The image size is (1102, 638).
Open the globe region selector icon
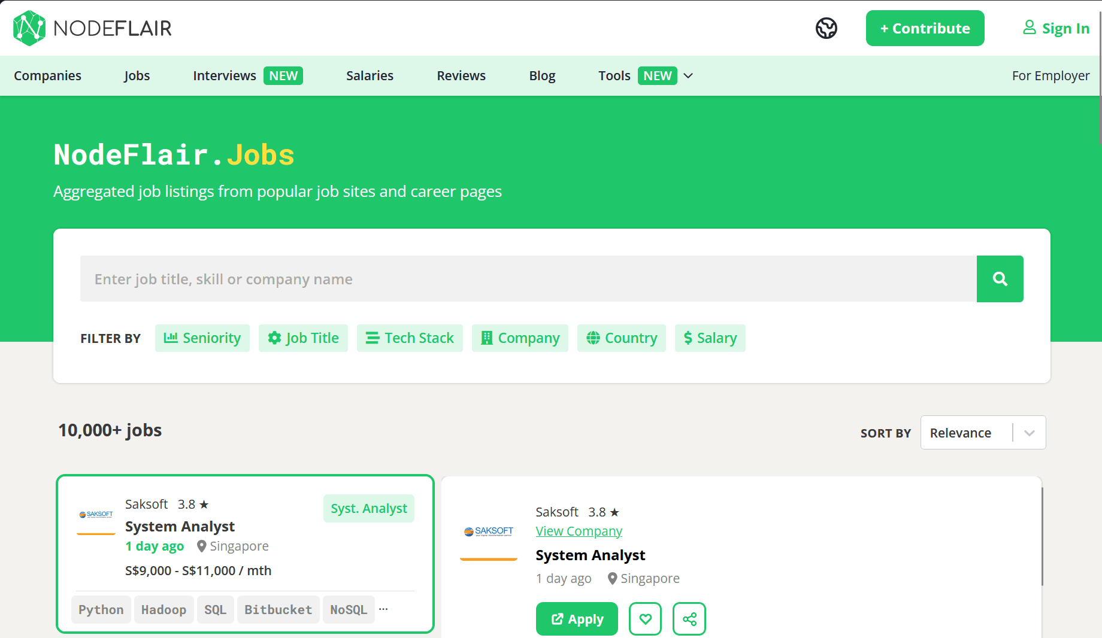click(x=826, y=28)
